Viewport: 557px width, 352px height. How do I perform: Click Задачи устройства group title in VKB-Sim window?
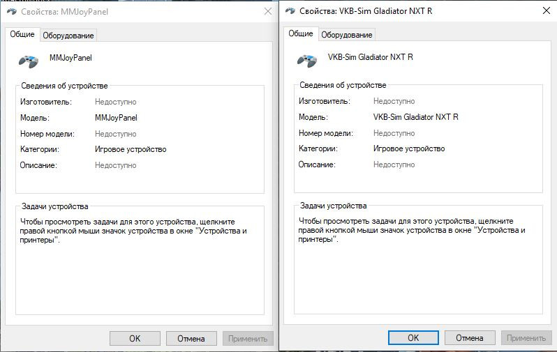pyautogui.click(x=333, y=206)
